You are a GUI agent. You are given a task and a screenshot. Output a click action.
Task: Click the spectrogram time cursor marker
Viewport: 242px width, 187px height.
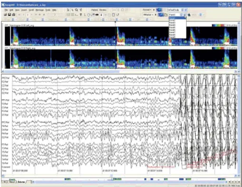pos(115,22)
